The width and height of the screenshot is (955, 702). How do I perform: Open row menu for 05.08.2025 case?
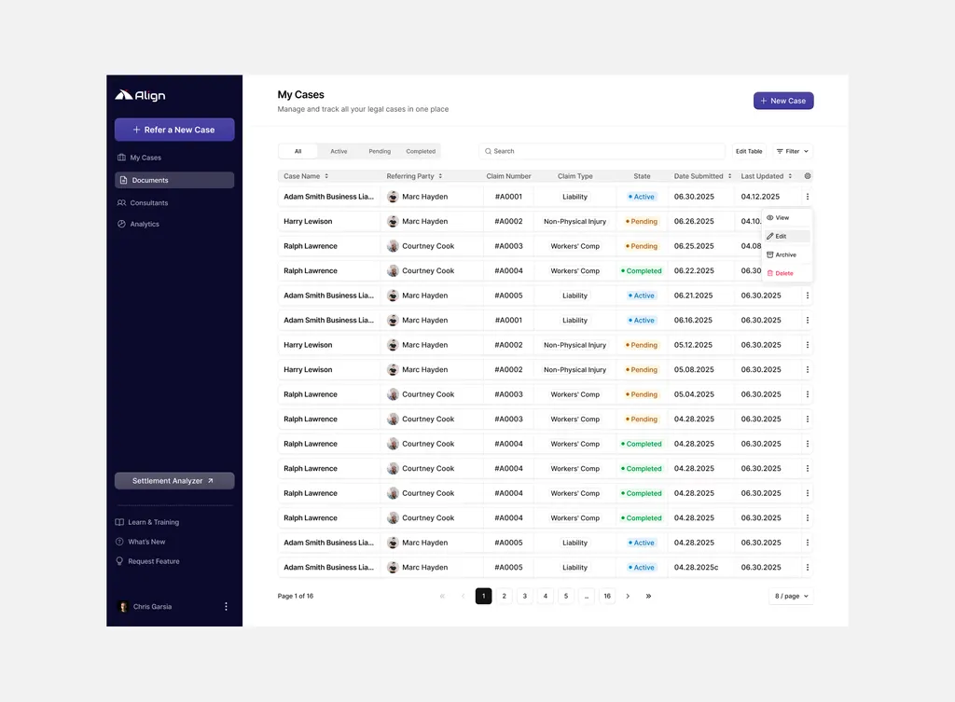point(808,369)
